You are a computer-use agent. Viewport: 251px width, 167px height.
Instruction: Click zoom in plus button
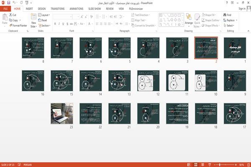236,165
